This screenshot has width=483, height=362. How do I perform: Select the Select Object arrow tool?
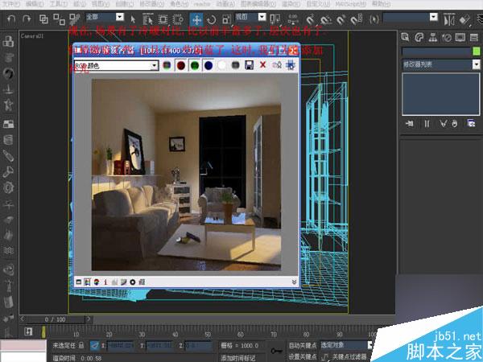coord(133,19)
